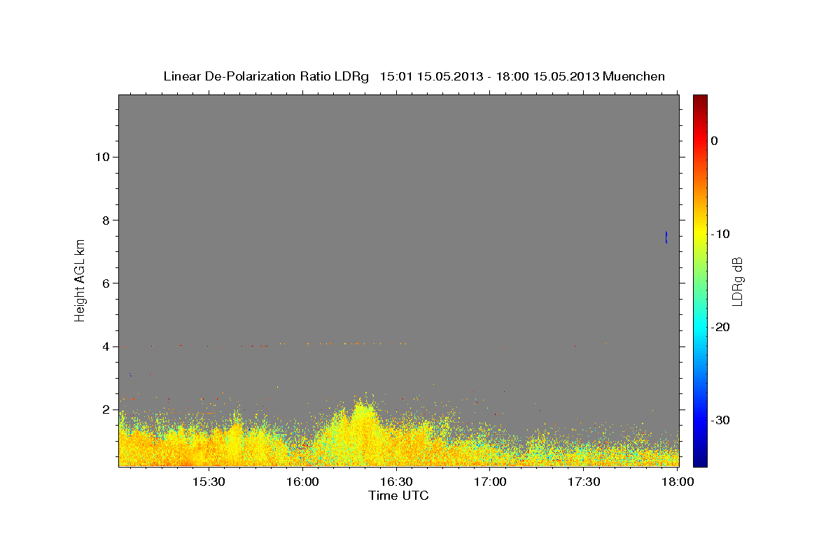Screen dimensions: 840x560
Task: Click the 'Muenchen' location in the title
Action: (x=633, y=76)
